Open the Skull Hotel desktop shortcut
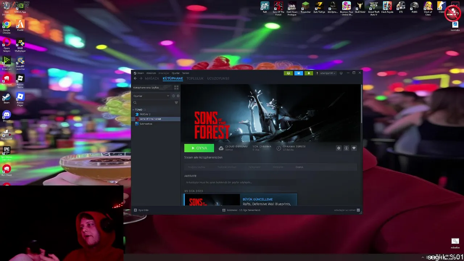Image resolution: width=464 pixels, height=261 pixels. [x=360, y=7]
